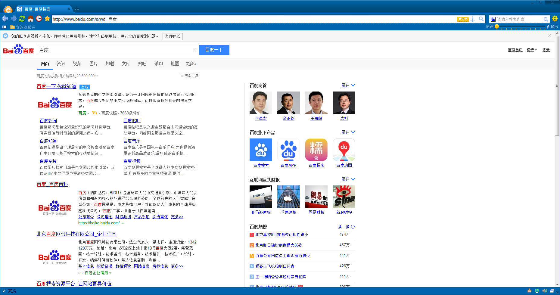The width and height of the screenshot is (560, 295).
Task: Open dropdown arrow after 百度企业信用
Action: [x=110, y=273]
